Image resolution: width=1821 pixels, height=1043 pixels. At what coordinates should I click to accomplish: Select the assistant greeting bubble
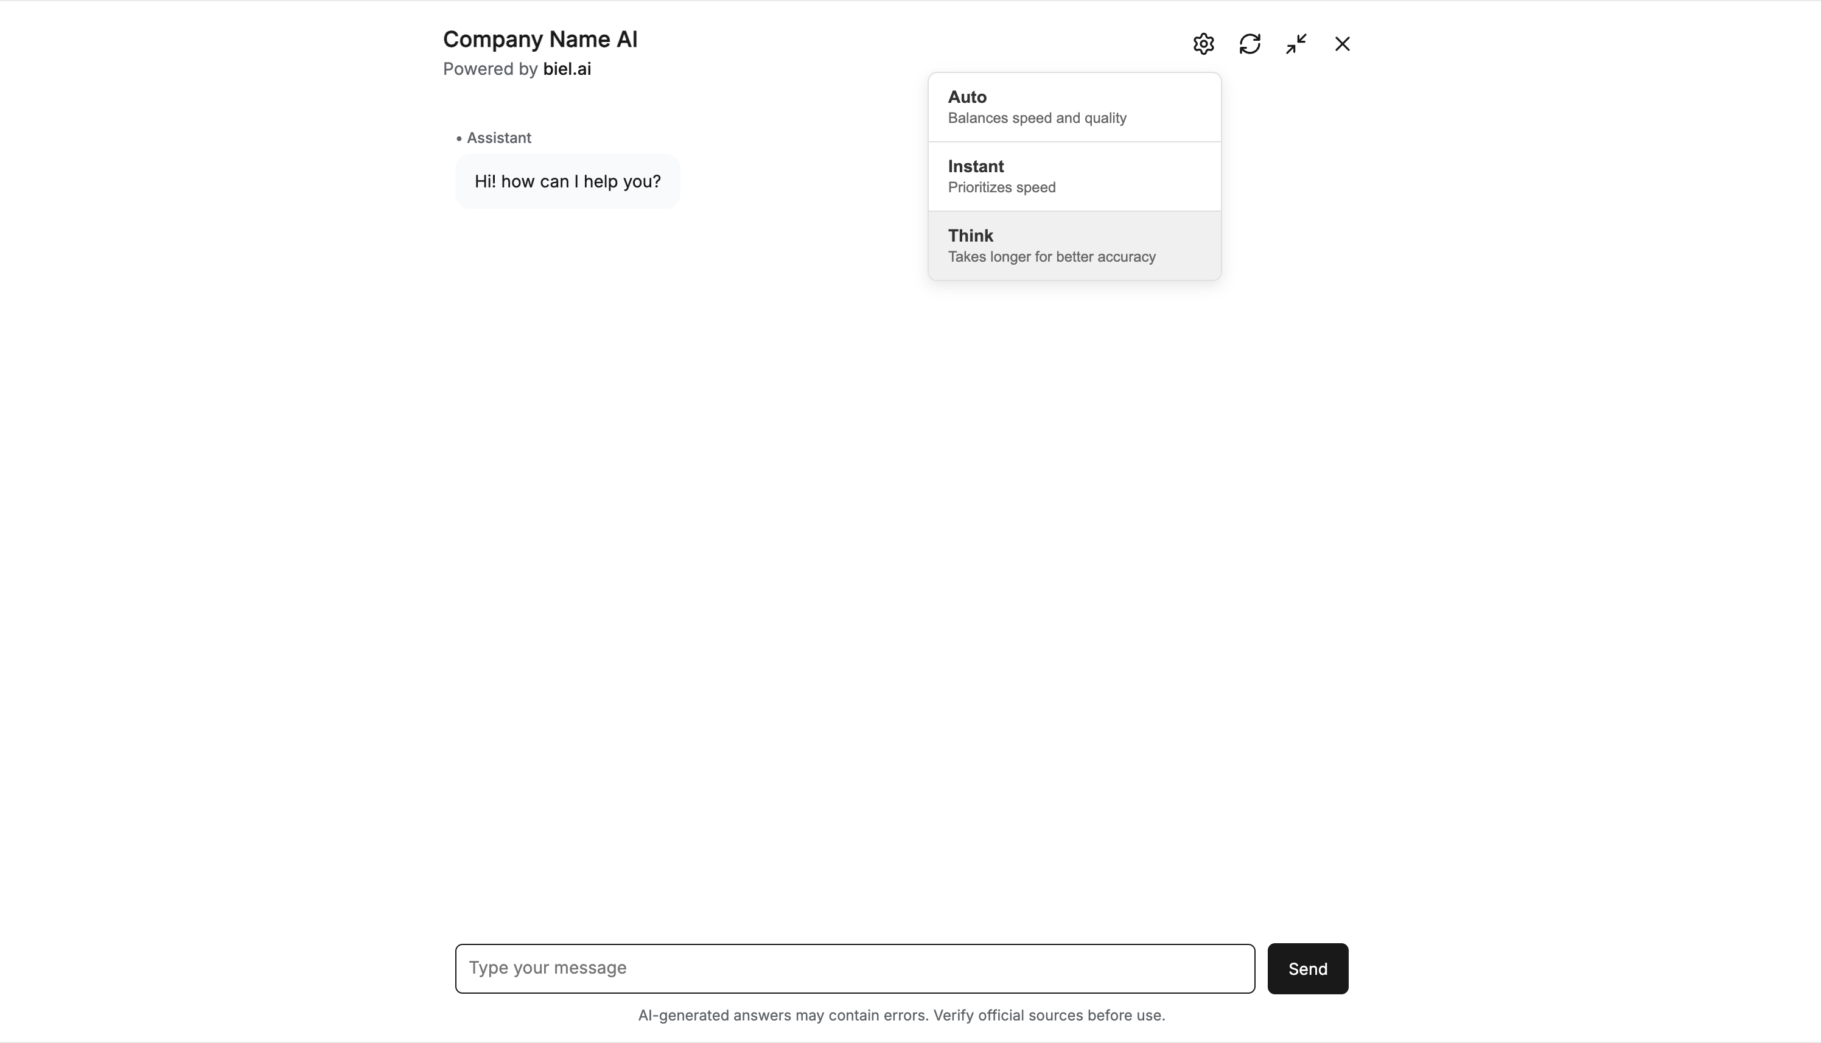click(567, 181)
